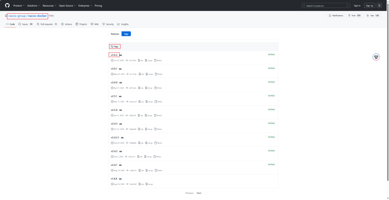View commit 9c93392 of tag v3.0.2
This screenshot has height=200, width=389.
pyautogui.click(x=131, y=60)
